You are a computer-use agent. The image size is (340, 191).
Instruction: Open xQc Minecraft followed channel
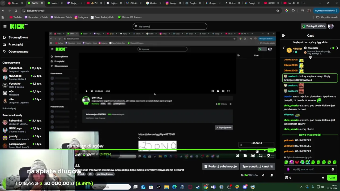22,93
